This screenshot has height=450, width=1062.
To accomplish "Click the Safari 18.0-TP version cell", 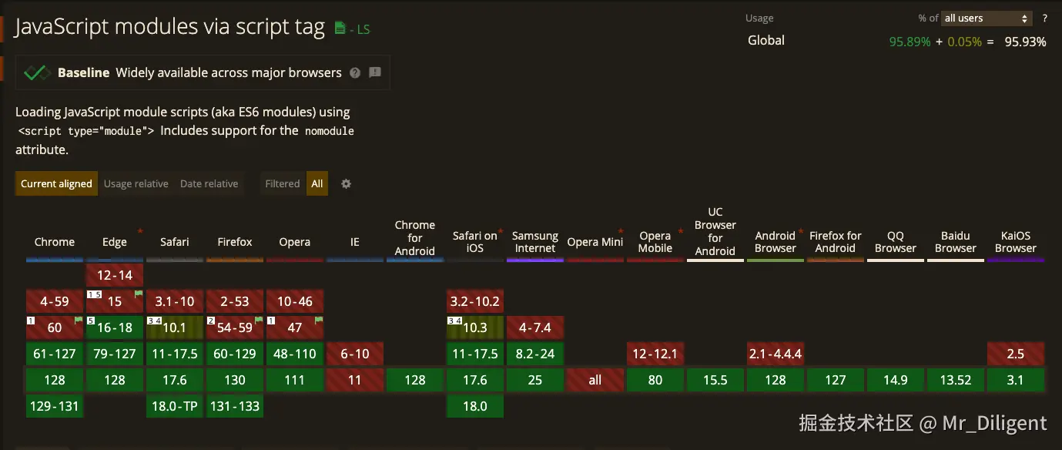I will (175, 406).
